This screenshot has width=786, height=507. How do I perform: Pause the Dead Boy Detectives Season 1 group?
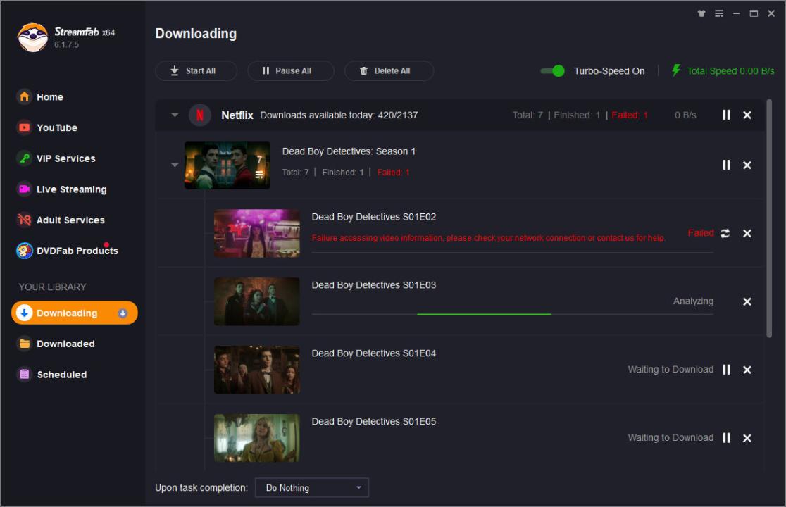(726, 165)
